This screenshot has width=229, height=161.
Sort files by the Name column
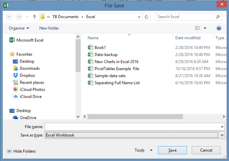[93, 38]
